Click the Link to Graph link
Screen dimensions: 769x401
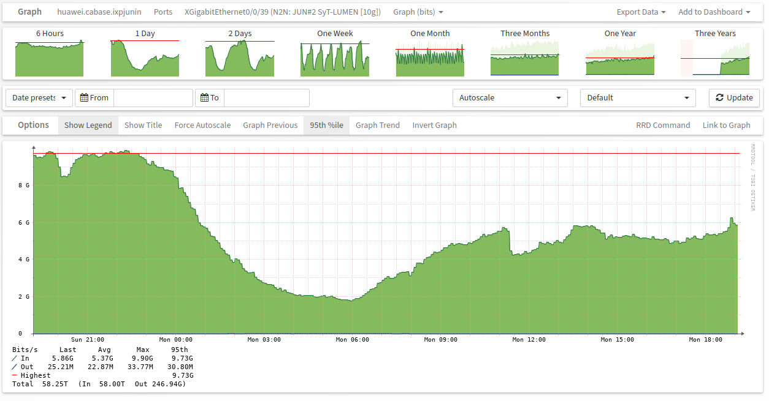[726, 126]
